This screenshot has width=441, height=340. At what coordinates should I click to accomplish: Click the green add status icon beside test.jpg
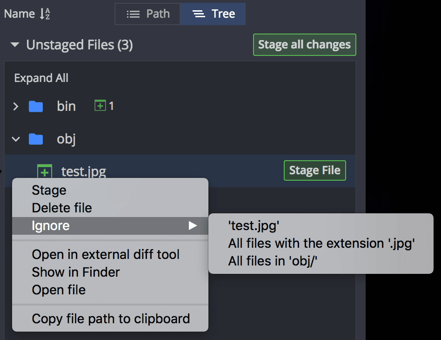44,171
